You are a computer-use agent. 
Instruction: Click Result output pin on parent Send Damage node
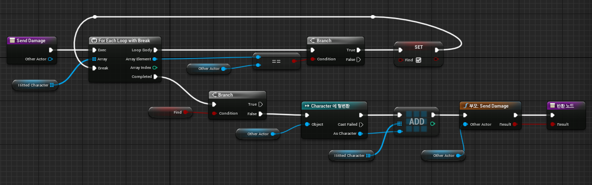click(515, 124)
